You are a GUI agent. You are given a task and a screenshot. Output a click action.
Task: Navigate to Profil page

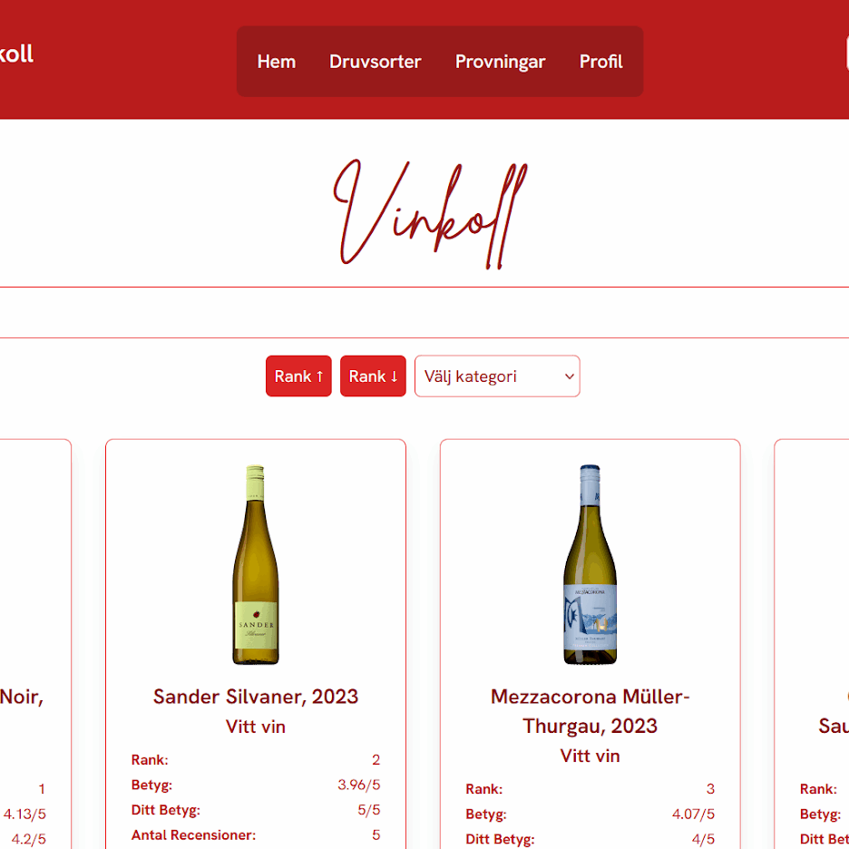pyautogui.click(x=601, y=62)
